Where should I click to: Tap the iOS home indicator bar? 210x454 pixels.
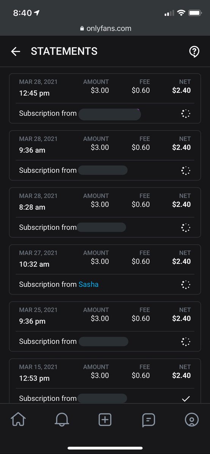pyautogui.click(x=105, y=448)
